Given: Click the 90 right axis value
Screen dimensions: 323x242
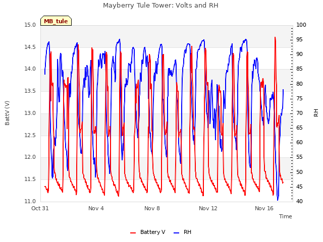Looking at the screenshot, I should coord(299,54).
